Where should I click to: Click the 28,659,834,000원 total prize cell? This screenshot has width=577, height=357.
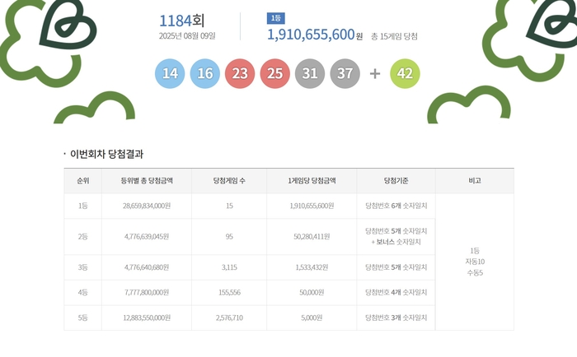(146, 206)
